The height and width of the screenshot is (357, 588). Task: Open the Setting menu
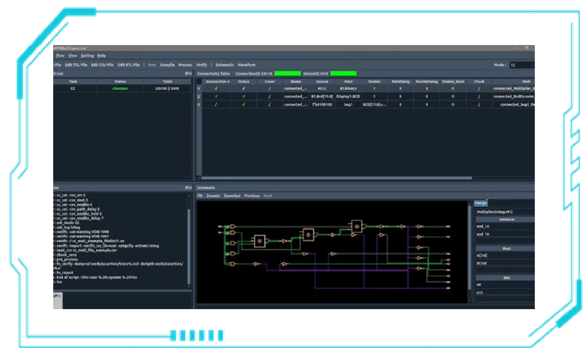87,55
